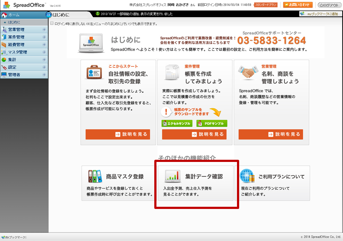
Task: Download the PDFサンプル file
Action: coord(212,123)
